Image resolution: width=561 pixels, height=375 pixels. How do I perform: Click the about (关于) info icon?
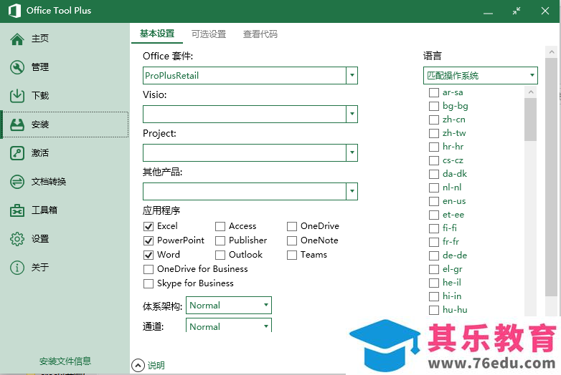point(17,268)
